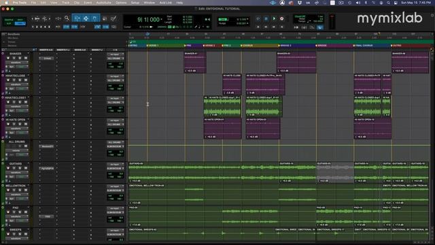The height and width of the screenshot is (245, 435).
Task: Select the grayed GUITARS-01 clip
Action: [335, 172]
